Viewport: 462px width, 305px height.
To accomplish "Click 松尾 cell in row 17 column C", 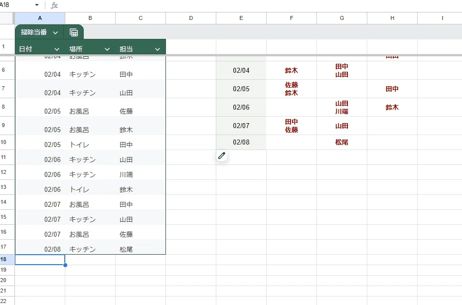I will coord(141,247).
